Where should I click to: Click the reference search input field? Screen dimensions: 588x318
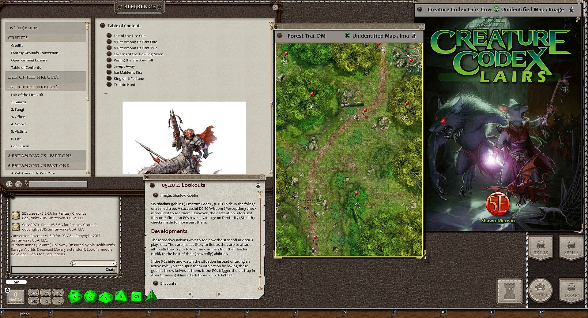tap(58, 184)
